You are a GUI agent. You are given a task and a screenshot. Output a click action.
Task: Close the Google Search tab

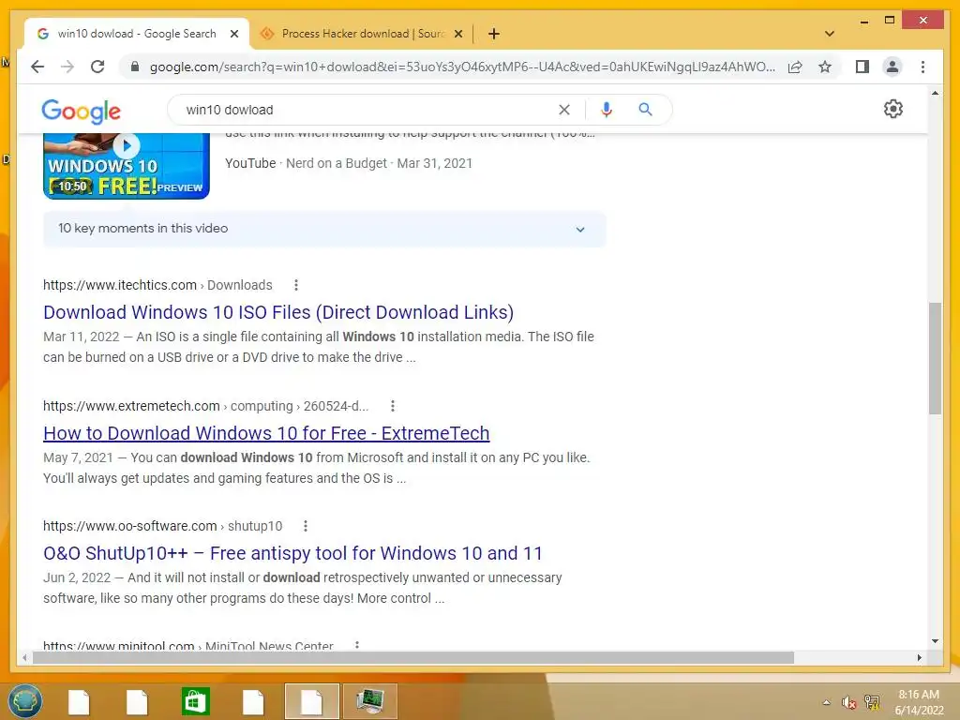tap(233, 34)
